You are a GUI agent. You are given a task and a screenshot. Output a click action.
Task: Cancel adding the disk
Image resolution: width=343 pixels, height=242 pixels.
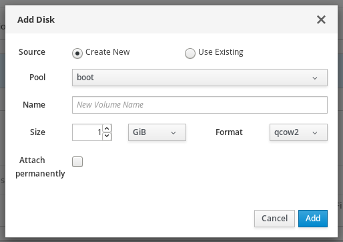click(x=274, y=219)
